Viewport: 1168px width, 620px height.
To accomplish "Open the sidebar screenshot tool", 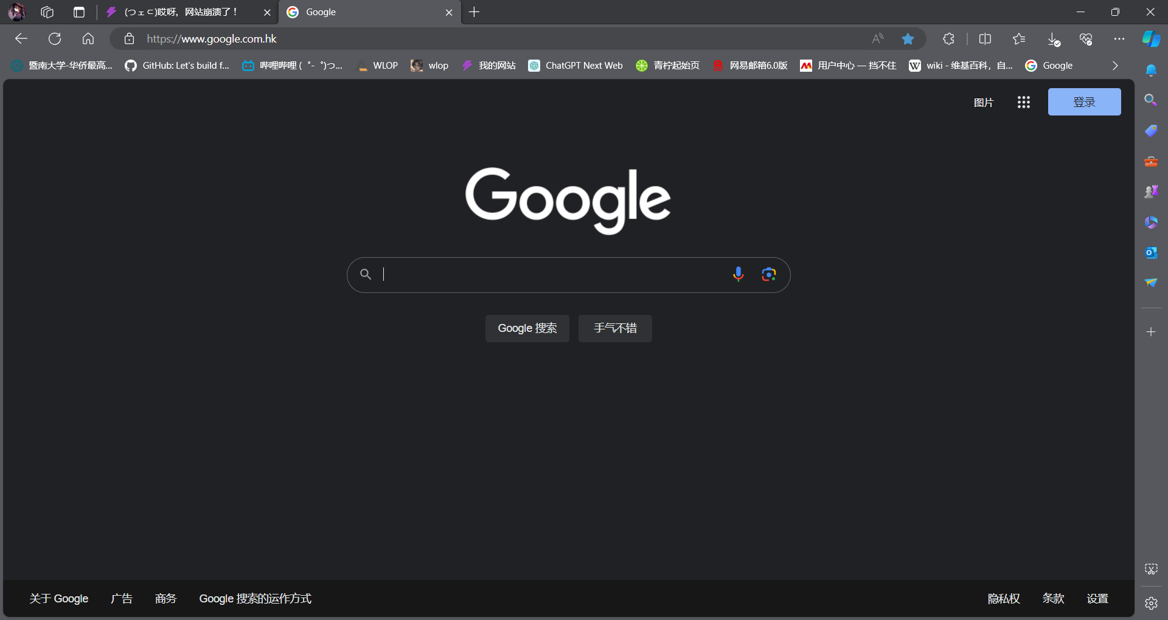I will [x=1151, y=569].
